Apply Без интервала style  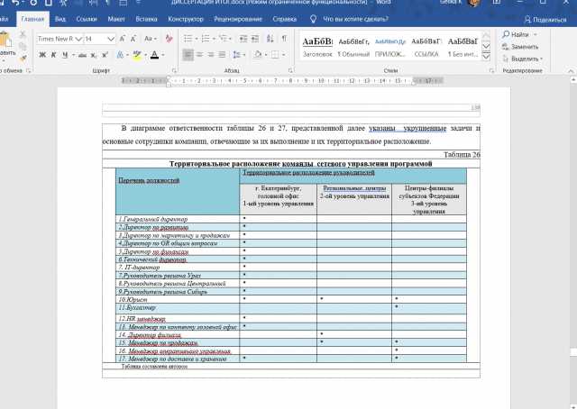pyautogui.click(x=463, y=48)
